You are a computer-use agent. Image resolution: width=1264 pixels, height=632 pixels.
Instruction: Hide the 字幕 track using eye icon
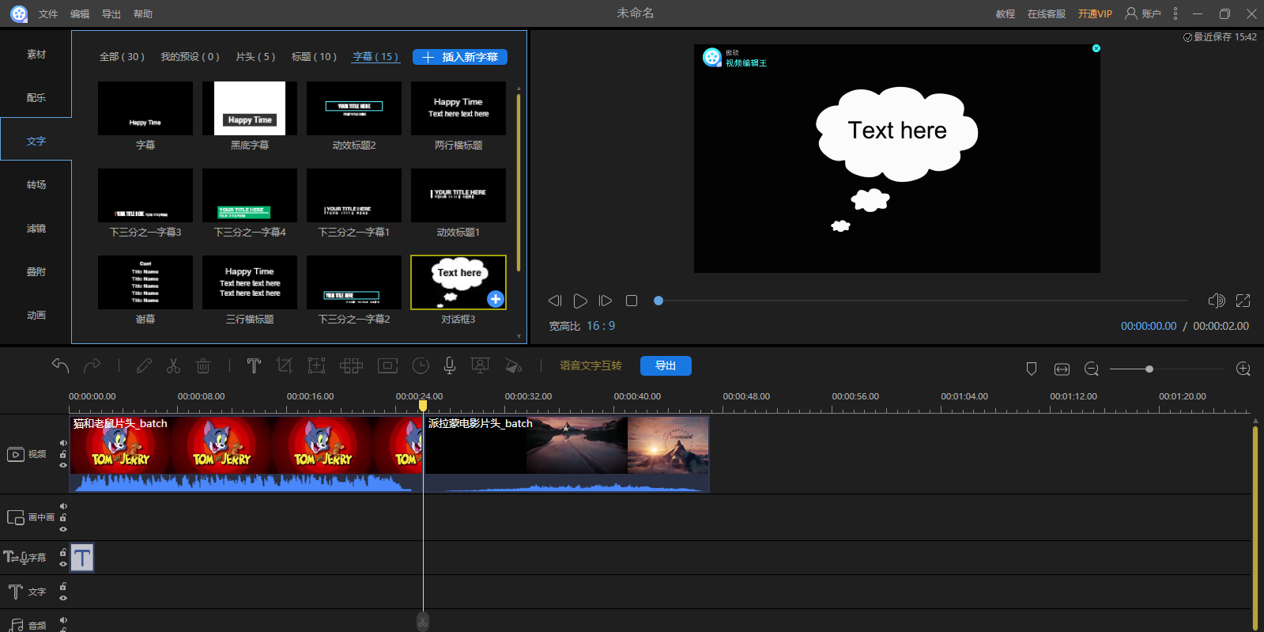point(63,564)
